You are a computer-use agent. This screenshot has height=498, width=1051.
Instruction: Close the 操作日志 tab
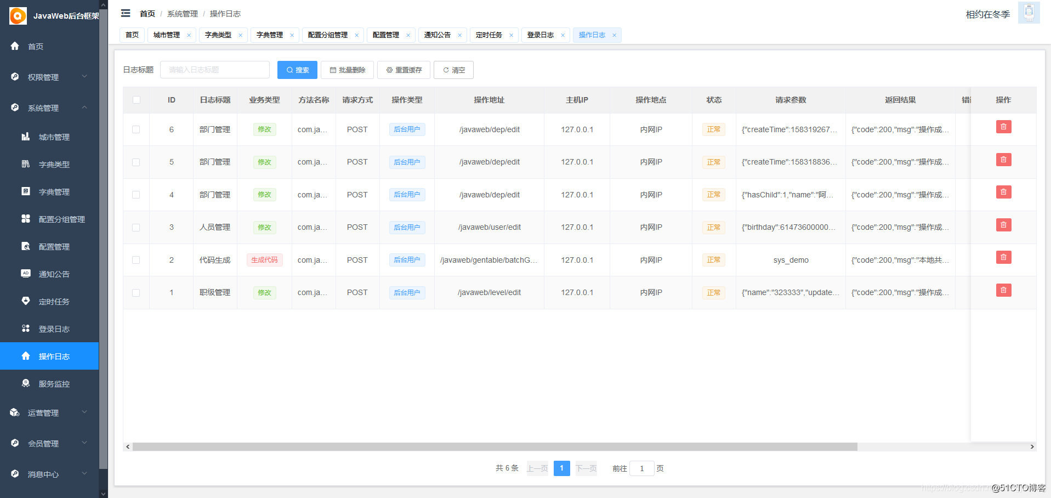[615, 35]
